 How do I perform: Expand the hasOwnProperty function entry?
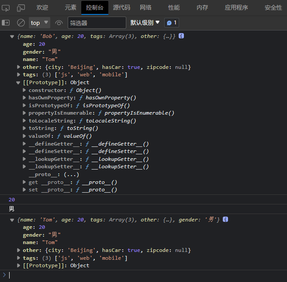[24, 98]
